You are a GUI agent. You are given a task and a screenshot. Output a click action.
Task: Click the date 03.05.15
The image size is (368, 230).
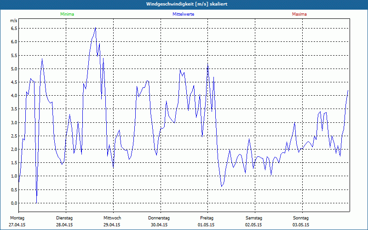pyautogui.click(x=301, y=225)
